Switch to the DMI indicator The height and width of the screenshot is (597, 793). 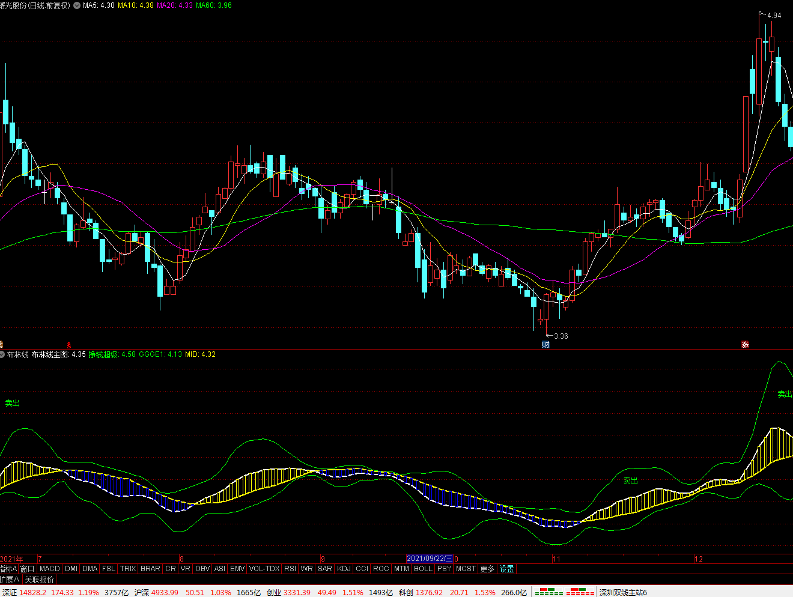pos(71,569)
